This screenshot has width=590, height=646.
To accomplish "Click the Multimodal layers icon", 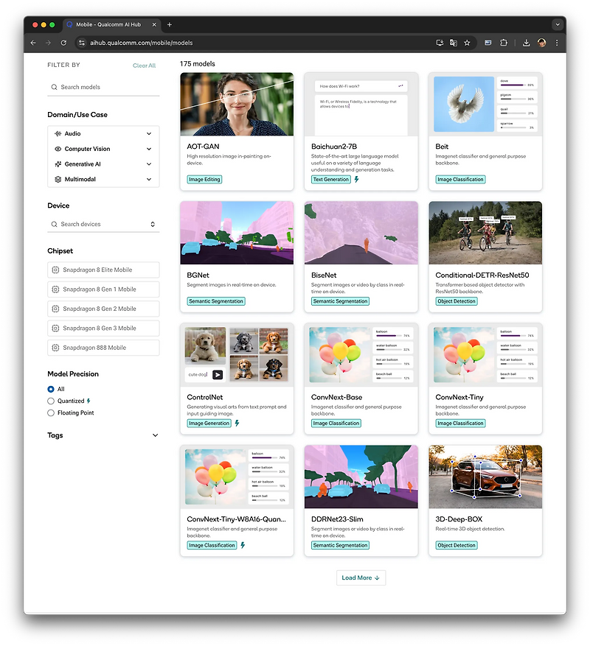I will (59, 179).
